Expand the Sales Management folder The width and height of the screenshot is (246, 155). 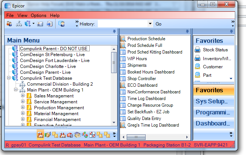pyautogui.click(x=23, y=96)
